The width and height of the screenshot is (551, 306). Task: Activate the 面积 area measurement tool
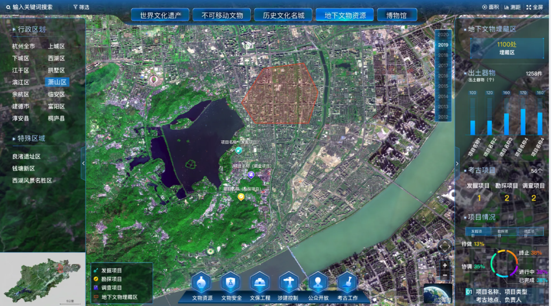pyautogui.click(x=491, y=7)
